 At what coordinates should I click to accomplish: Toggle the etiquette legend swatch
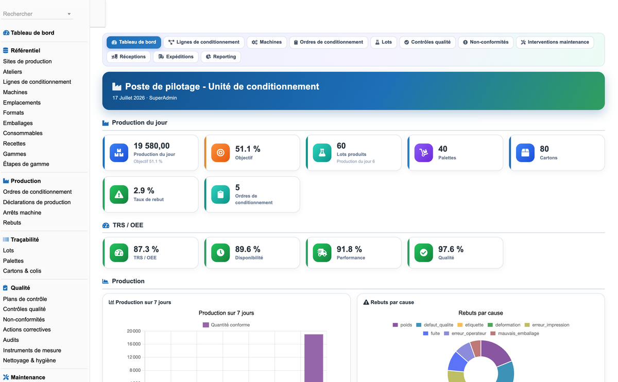tap(460, 325)
